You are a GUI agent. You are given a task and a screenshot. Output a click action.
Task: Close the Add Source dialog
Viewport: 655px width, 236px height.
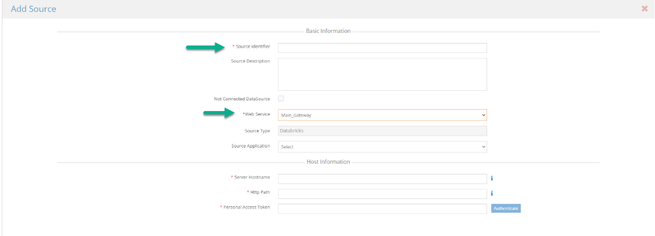pos(644,9)
